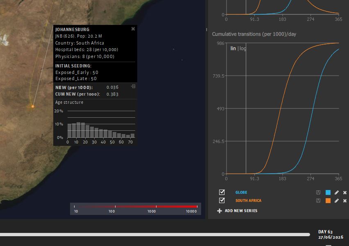Open the GLOBE series color swatch
Screen dimensions: 349x246
[328, 192]
